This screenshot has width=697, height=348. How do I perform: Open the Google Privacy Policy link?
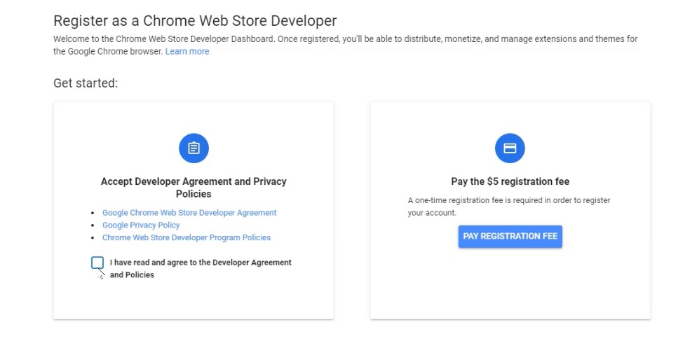(x=141, y=225)
